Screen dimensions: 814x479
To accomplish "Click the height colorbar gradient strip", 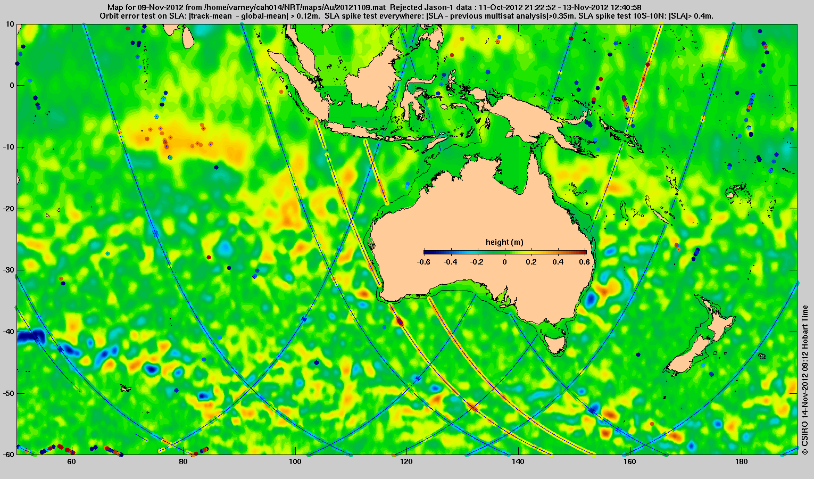I will tap(505, 252).
